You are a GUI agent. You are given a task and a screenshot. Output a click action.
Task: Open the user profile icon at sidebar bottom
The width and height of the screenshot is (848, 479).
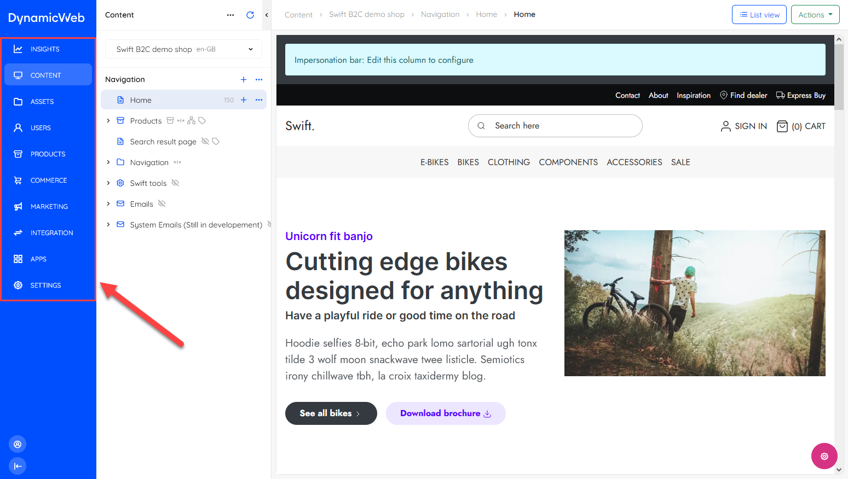pos(18,444)
